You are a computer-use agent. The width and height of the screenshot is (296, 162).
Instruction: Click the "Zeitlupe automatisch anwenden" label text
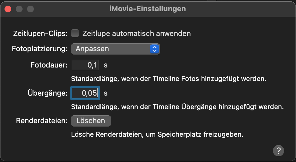[136, 34]
